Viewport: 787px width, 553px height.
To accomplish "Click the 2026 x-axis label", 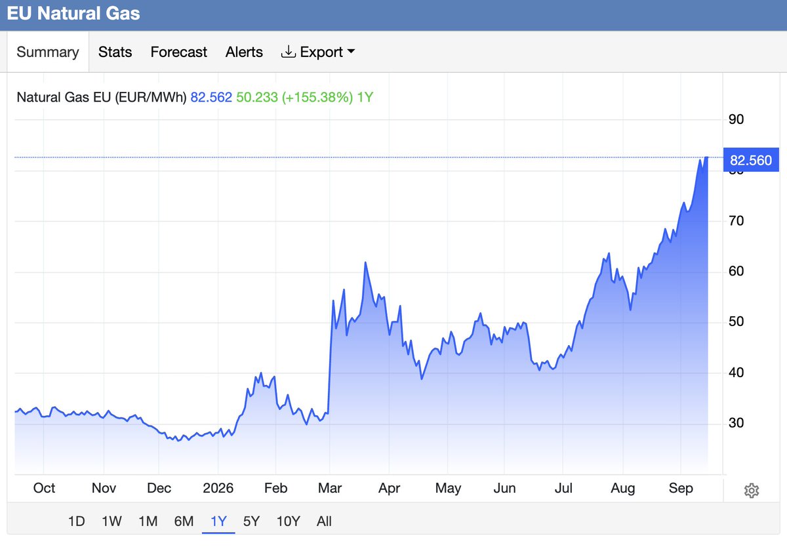I will click(x=218, y=489).
